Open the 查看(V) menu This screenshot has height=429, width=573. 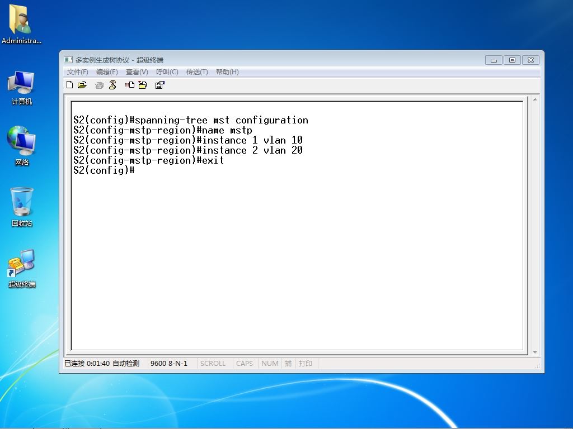click(137, 72)
